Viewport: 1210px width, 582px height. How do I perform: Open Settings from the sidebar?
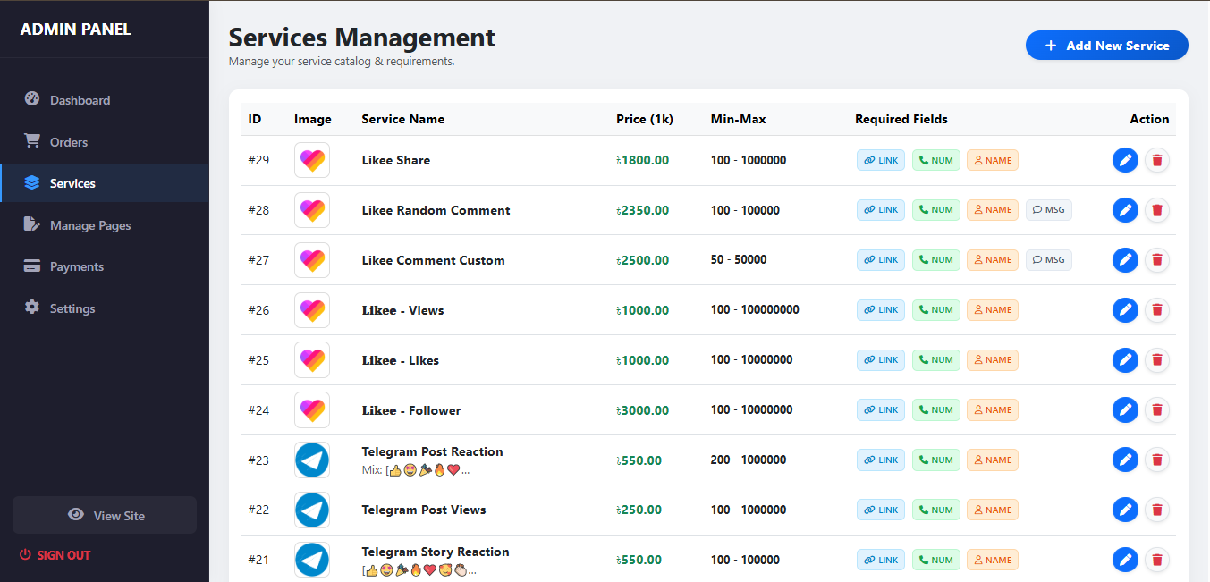pos(72,308)
